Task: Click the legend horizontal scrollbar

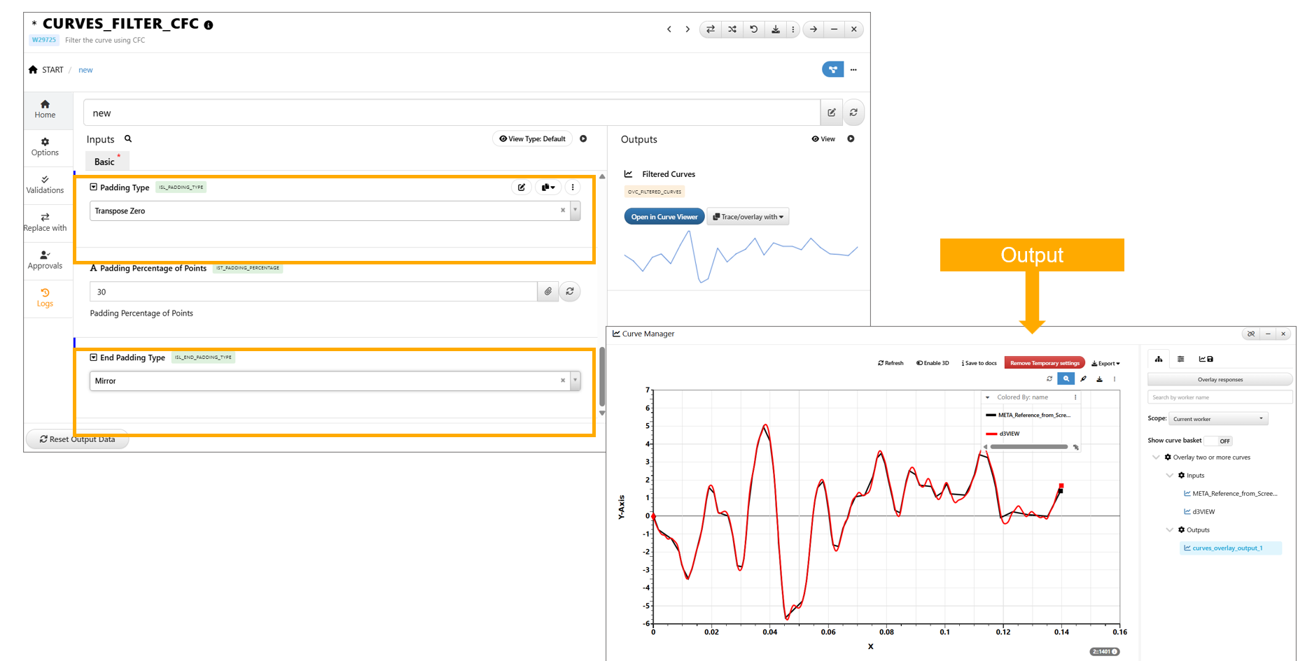Action: (1028, 447)
